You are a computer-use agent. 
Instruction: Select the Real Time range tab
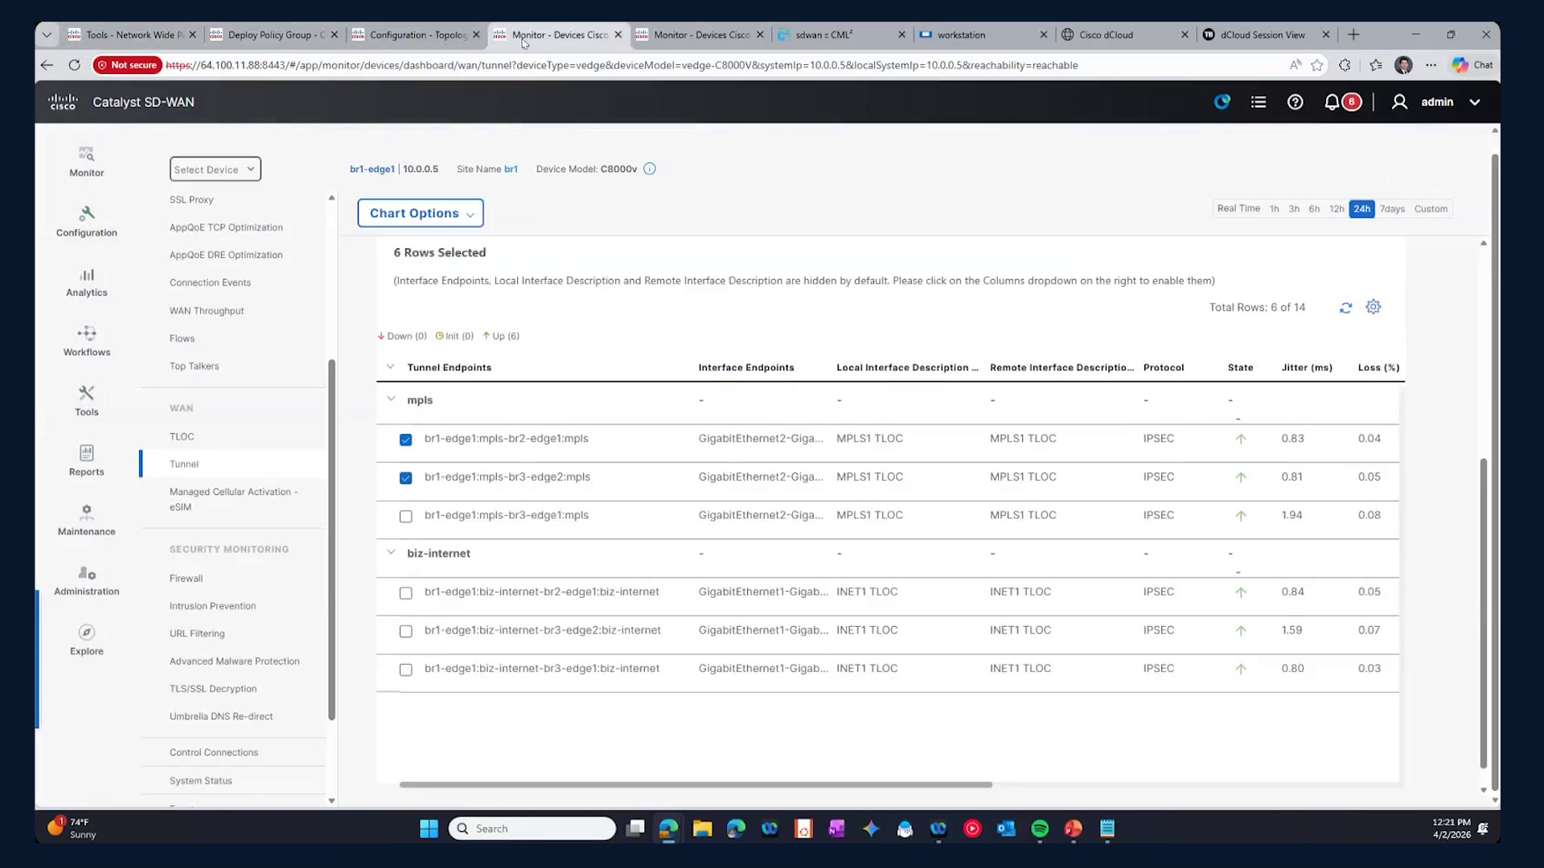pyautogui.click(x=1238, y=208)
